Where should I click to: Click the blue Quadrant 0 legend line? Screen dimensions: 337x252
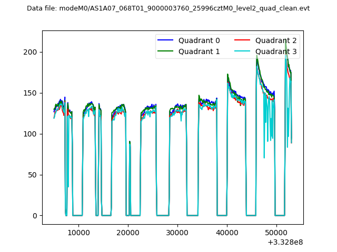pyautogui.click(x=166, y=40)
